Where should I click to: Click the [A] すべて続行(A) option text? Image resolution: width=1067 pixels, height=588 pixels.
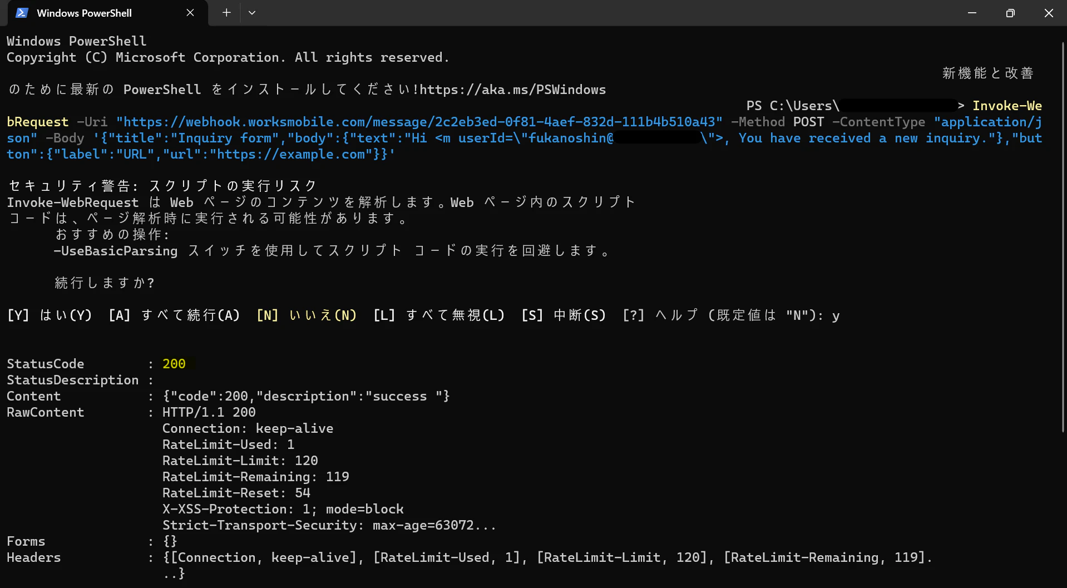174,315
